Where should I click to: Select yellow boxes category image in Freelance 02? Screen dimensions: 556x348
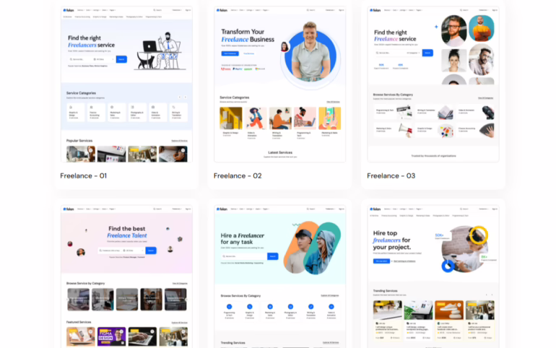(x=231, y=118)
